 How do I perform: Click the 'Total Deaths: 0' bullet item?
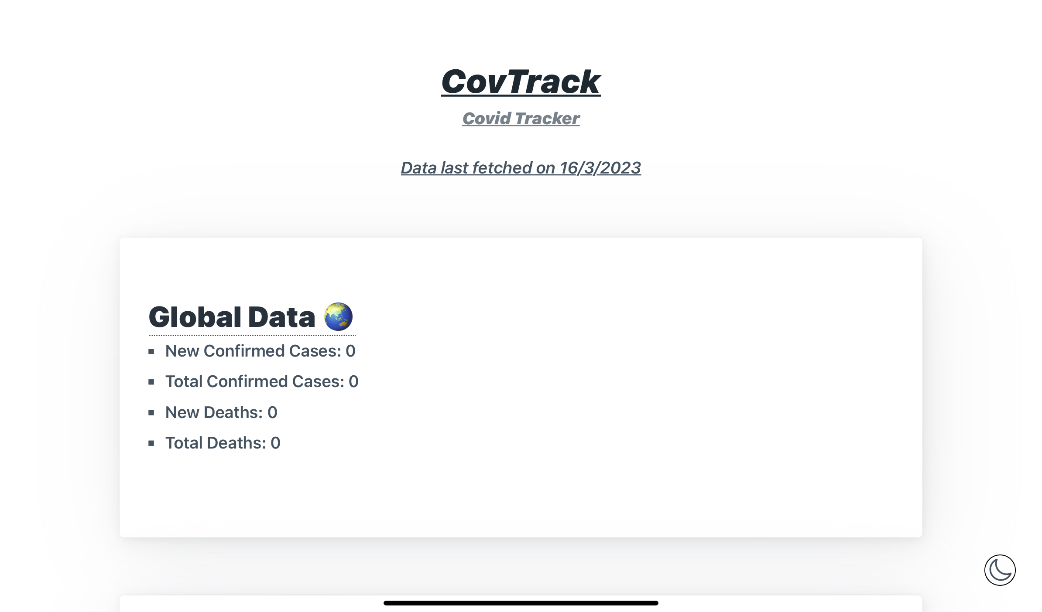point(223,442)
